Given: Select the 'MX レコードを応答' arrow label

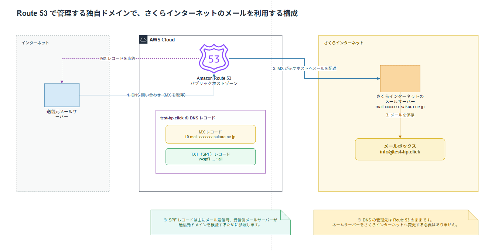Looking at the screenshot, I should coord(118,58).
